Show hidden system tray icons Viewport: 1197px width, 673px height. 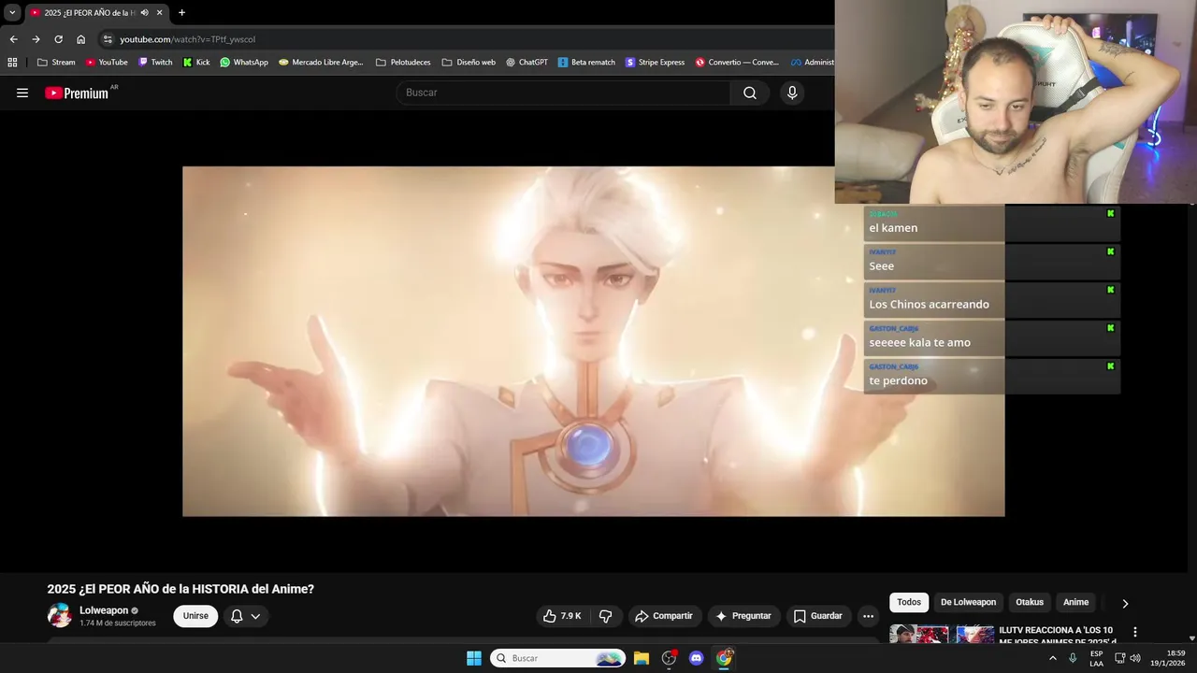(1053, 658)
